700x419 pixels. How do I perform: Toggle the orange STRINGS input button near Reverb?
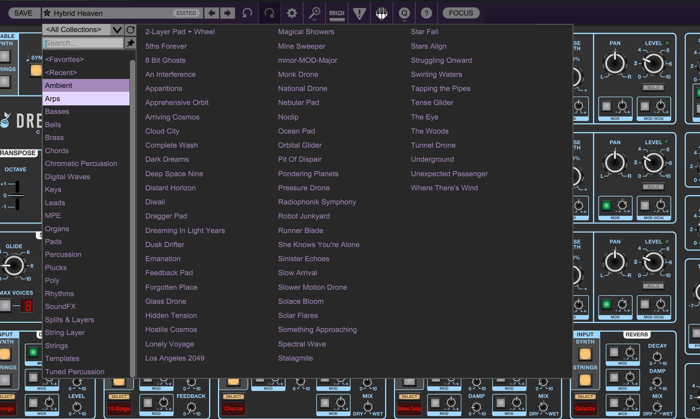pyautogui.click(x=585, y=380)
